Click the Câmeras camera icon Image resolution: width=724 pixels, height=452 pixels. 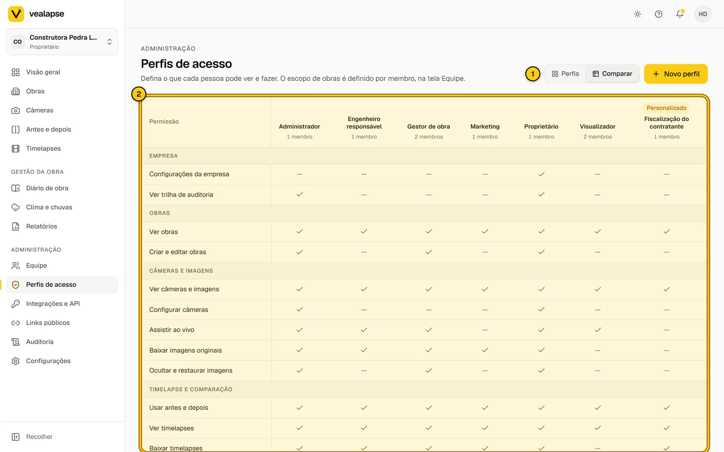tap(16, 110)
